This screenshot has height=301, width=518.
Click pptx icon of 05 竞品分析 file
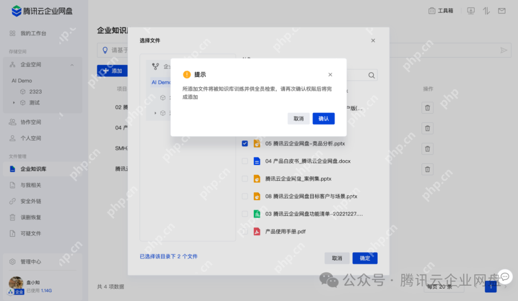(x=257, y=144)
